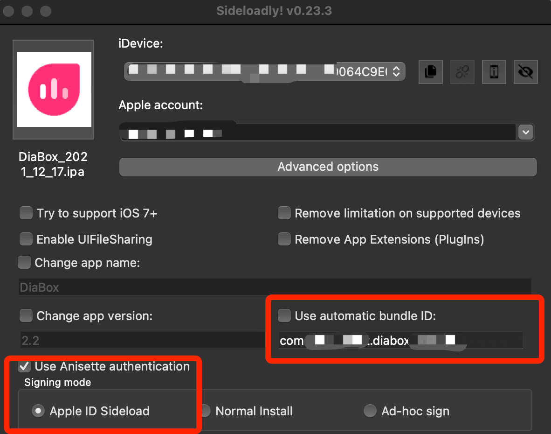Enable Try to support iOS 7+

coord(26,213)
